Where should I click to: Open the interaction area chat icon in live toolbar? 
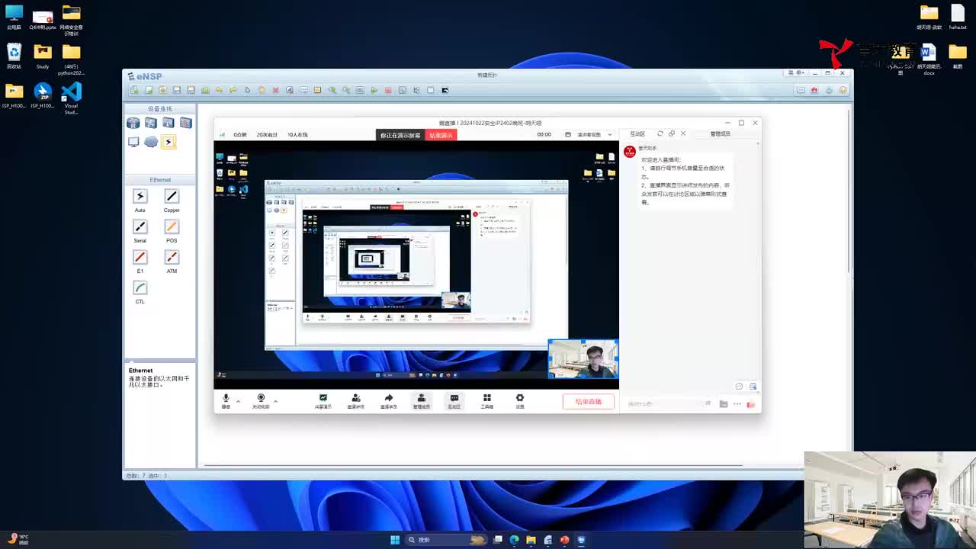(454, 401)
